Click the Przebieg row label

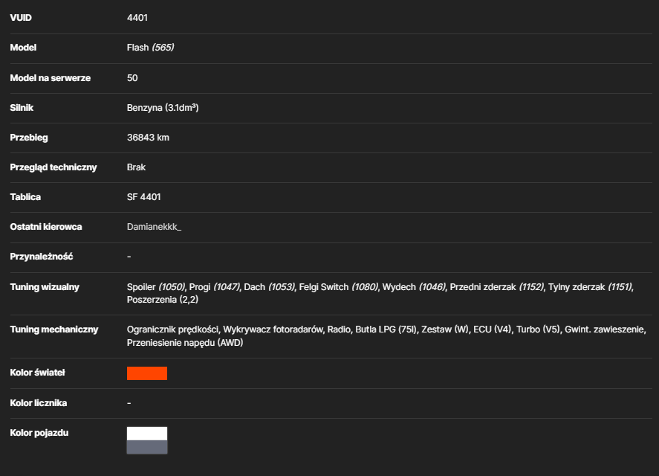pos(29,138)
